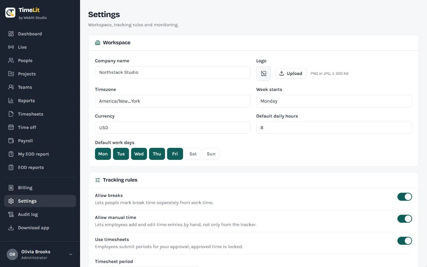This screenshot has height=267, width=427.
Task: Open the Payroll menu entry
Action: coord(40,141)
